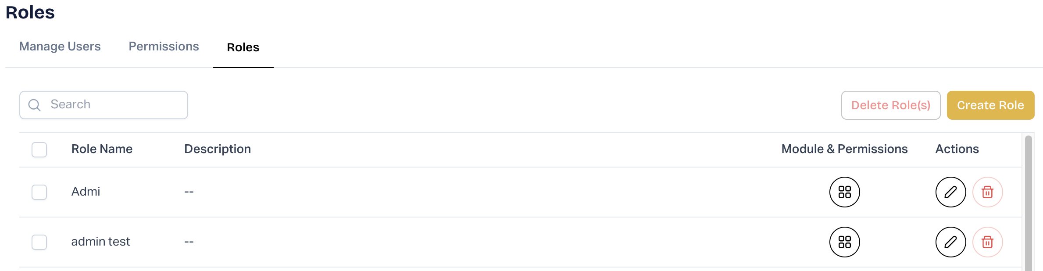Image resolution: width=1043 pixels, height=271 pixels.
Task: Click the Description column header
Action: tap(218, 149)
